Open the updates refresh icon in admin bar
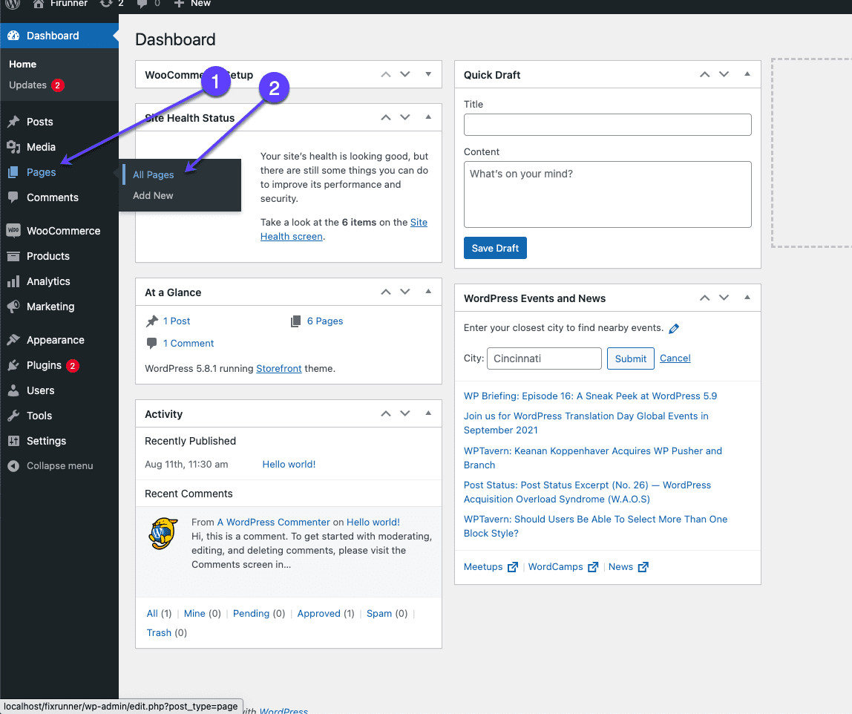This screenshot has height=714, width=852. pos(106,3)
